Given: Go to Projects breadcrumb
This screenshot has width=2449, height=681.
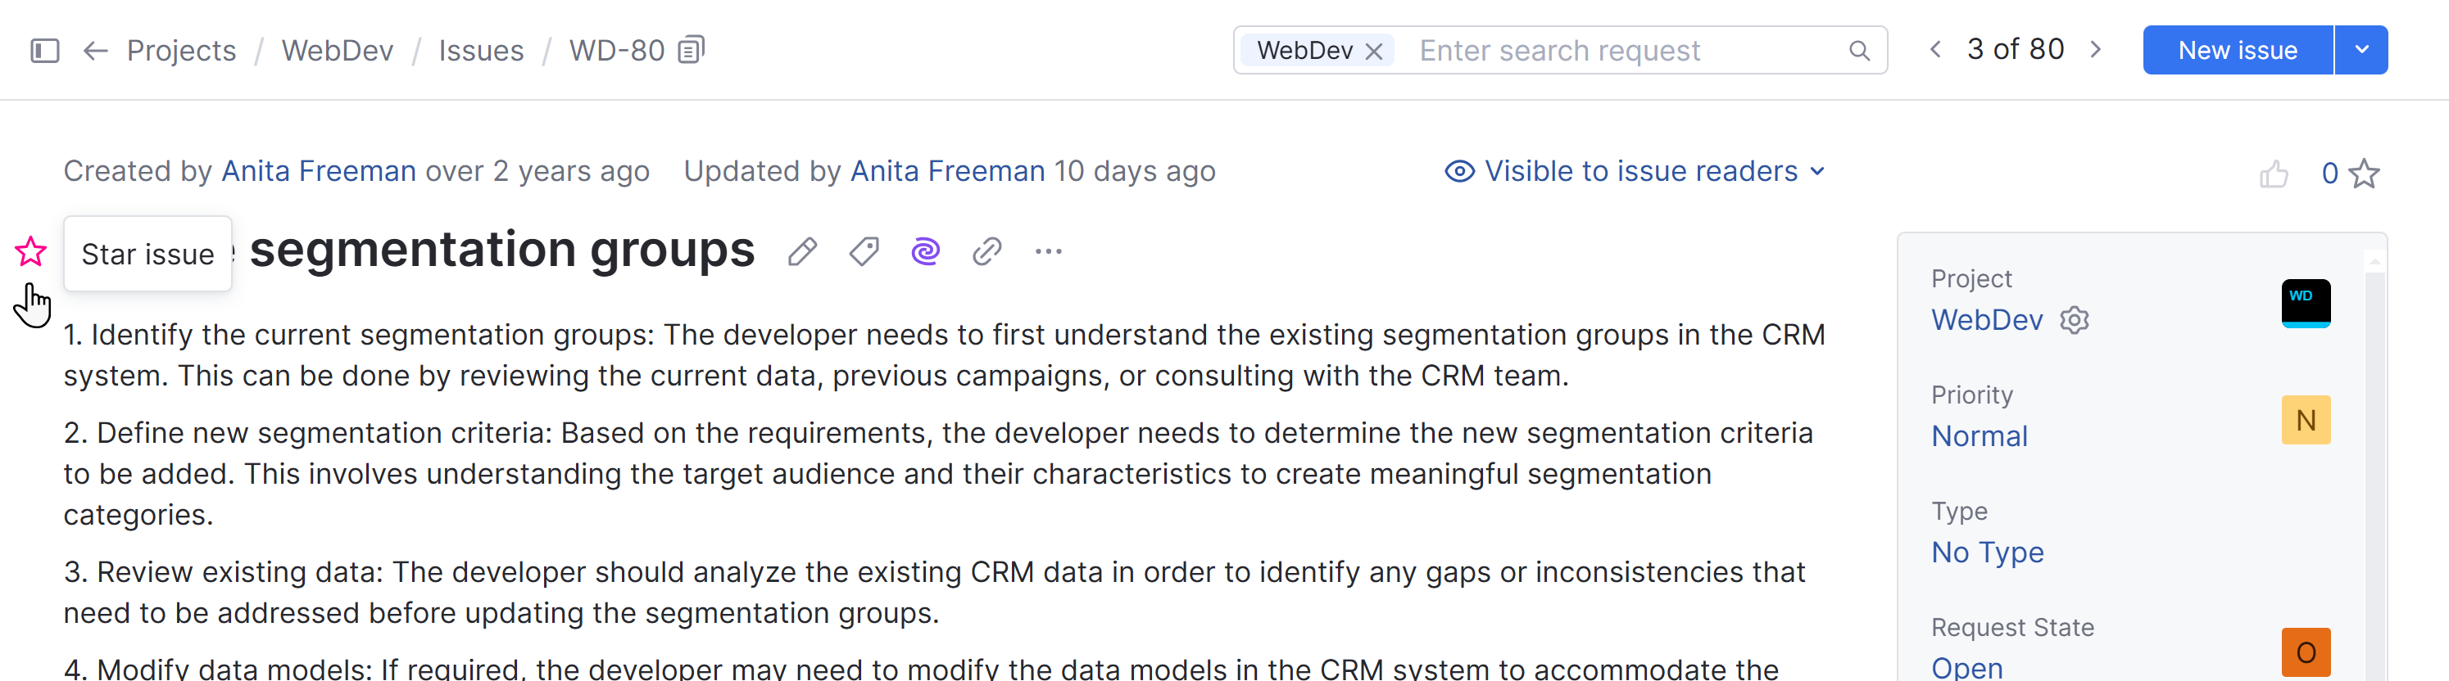Looking at the screenshot, I should [x=182, y=51].
